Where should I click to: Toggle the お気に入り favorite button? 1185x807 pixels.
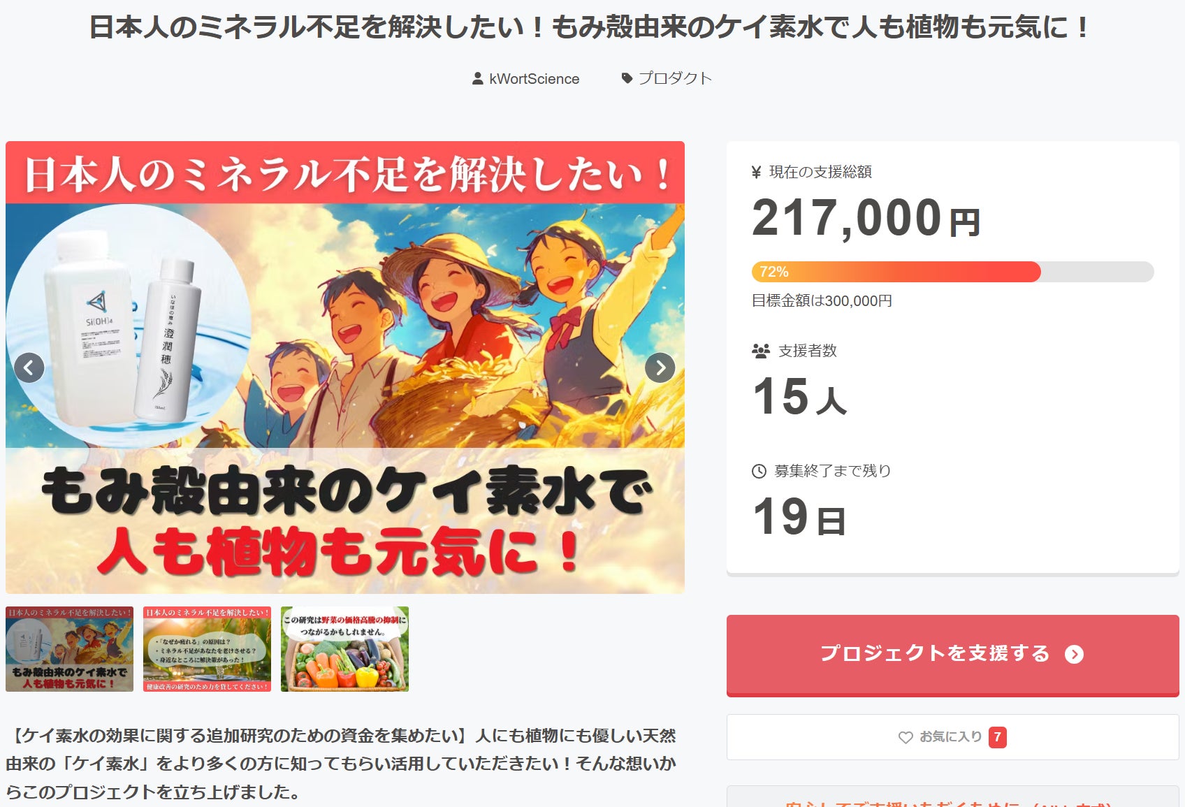point(952,737)
